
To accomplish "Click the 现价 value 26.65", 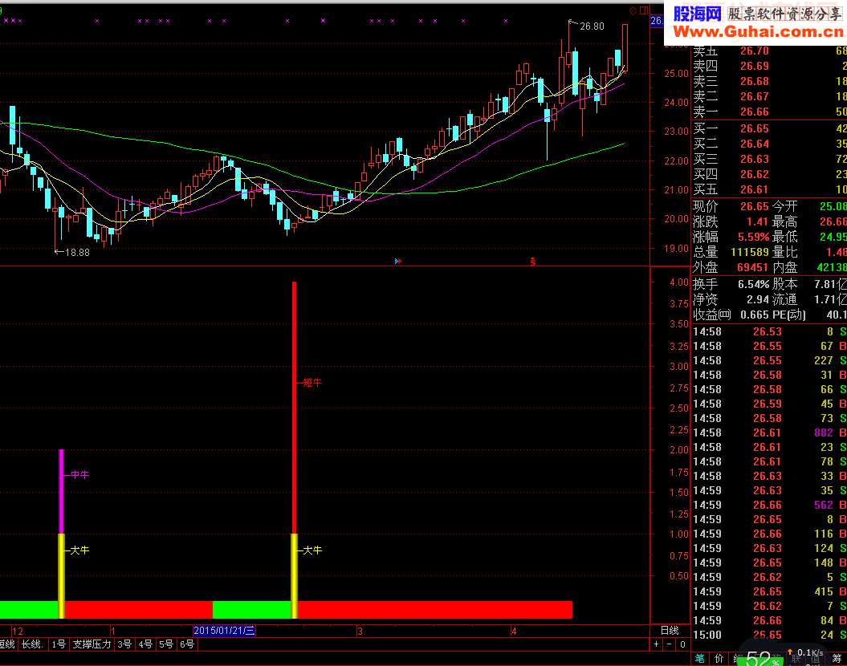I will tap(754, 206).
